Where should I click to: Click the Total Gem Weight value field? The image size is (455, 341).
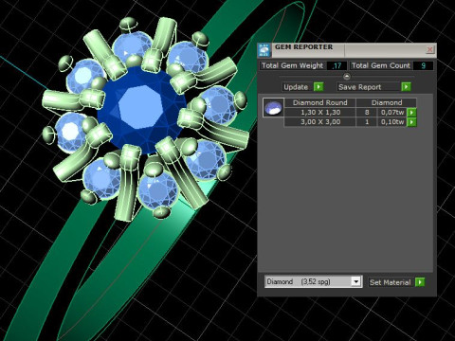337,65
